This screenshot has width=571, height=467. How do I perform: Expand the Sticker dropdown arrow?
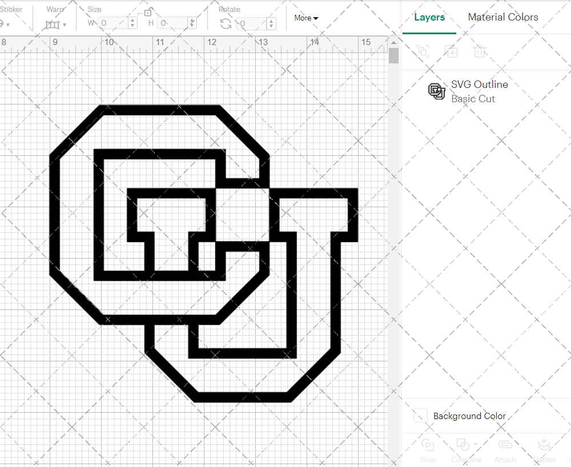(x=7, y=25)
